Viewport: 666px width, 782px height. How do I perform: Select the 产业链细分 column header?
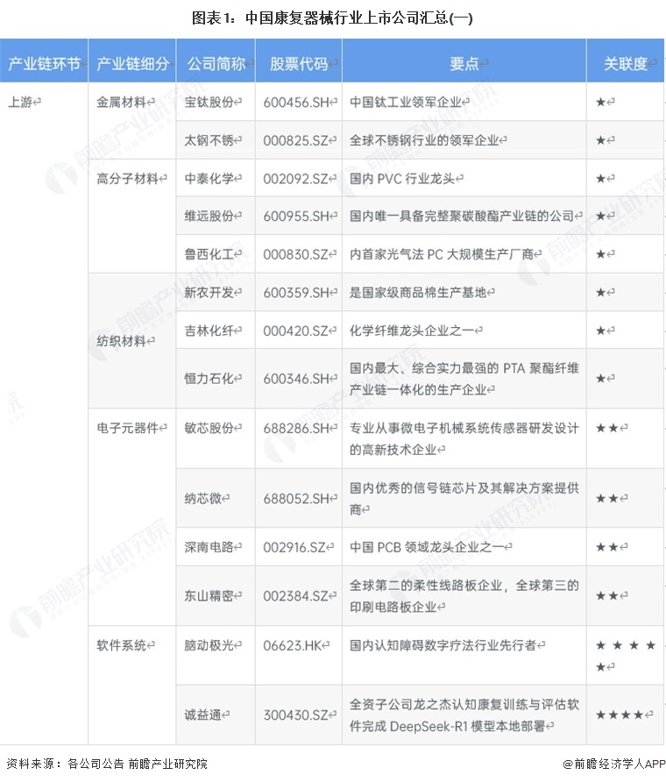[x=131, y=64]
